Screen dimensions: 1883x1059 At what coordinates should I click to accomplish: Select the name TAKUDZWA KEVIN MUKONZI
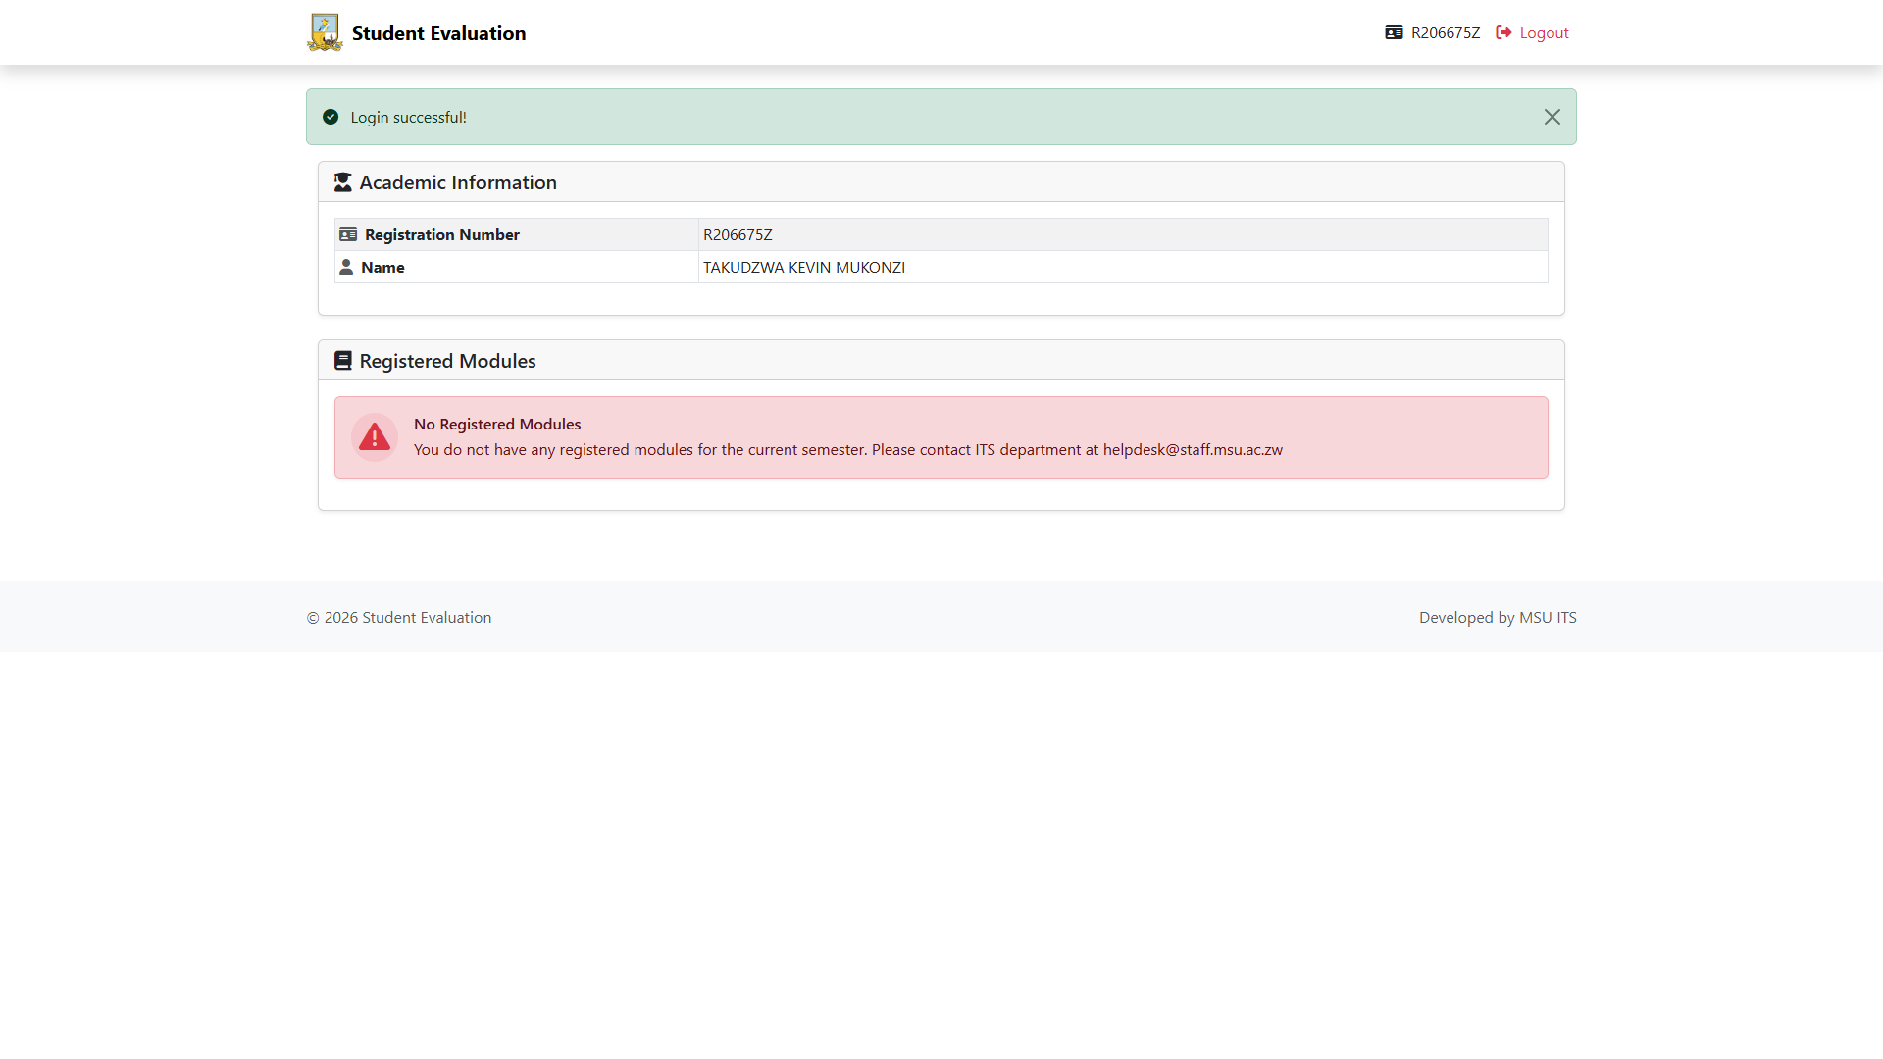803,268
